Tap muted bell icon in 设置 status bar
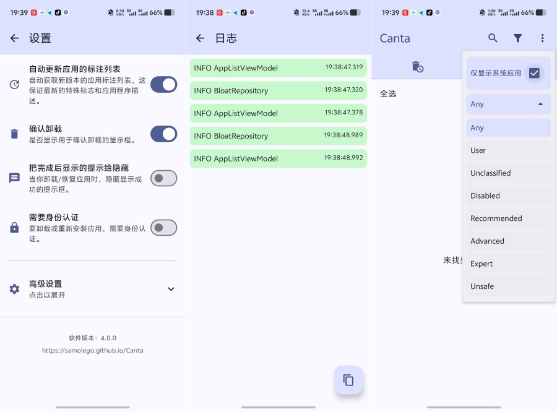 111,12
